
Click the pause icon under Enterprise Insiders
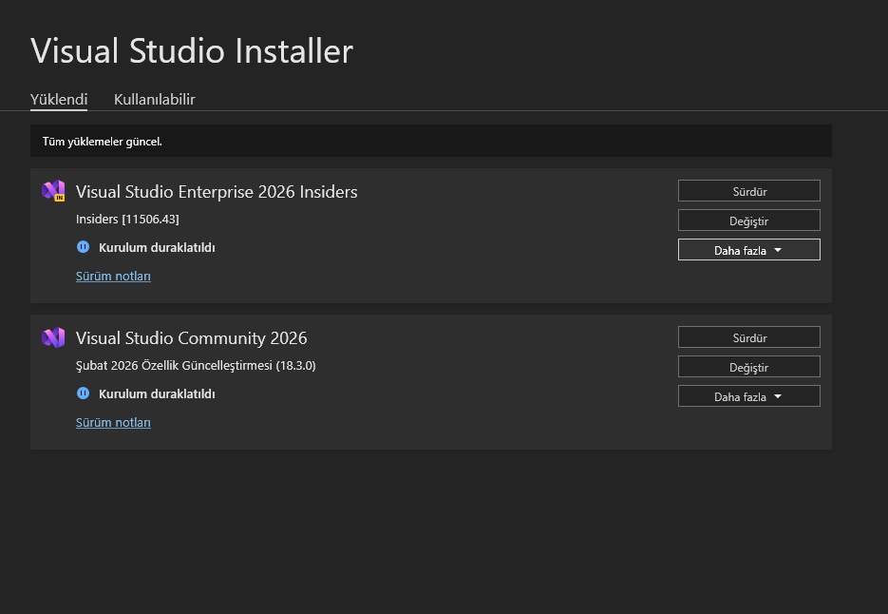coord(83,247)
